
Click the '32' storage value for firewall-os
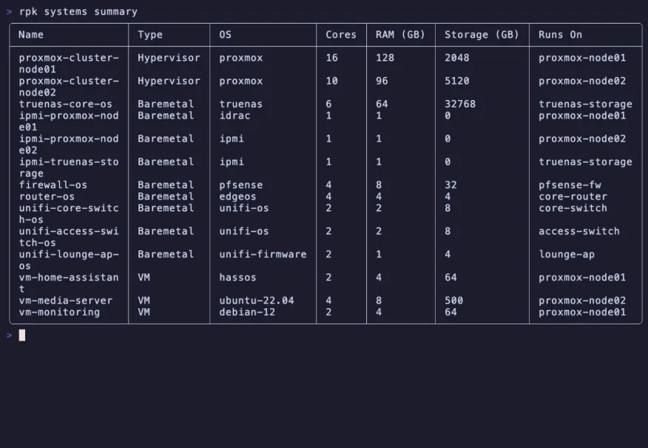[x=451, y=185]
